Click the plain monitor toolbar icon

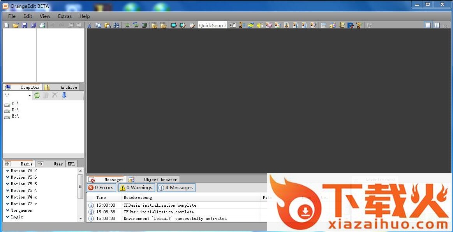click(173, 25)
